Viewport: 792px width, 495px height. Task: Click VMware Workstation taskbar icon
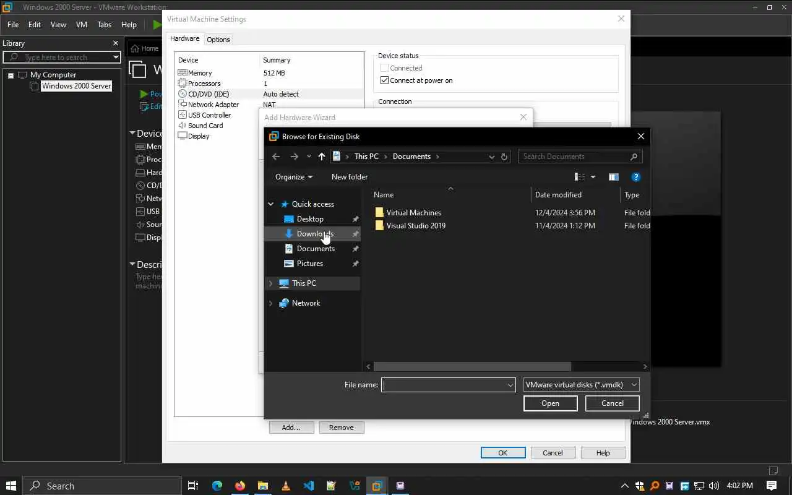click(377, 486)
